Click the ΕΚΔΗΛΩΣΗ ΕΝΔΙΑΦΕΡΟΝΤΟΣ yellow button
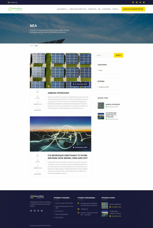This screenshot has height=228, width=153. pyautogui.click(x=133, y=9)
